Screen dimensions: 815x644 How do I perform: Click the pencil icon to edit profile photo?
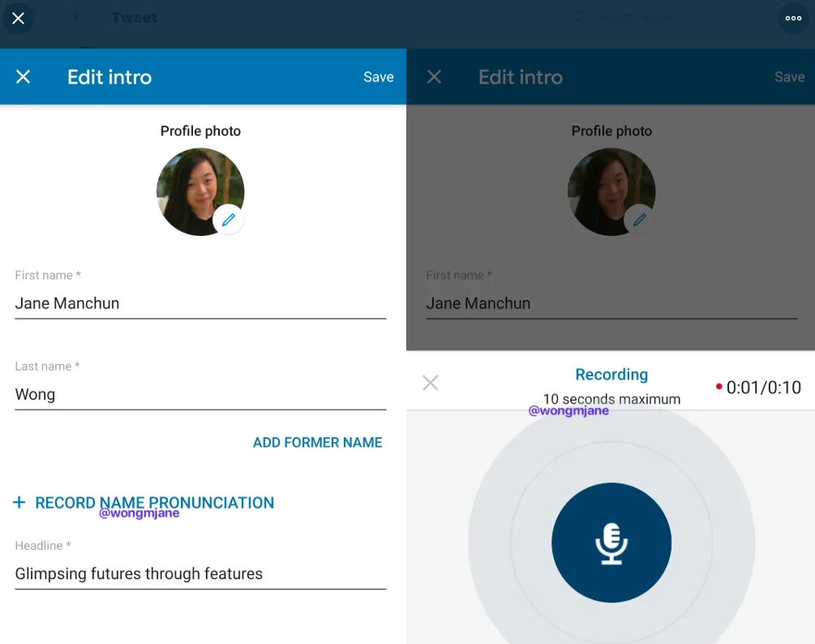(229, 220)
